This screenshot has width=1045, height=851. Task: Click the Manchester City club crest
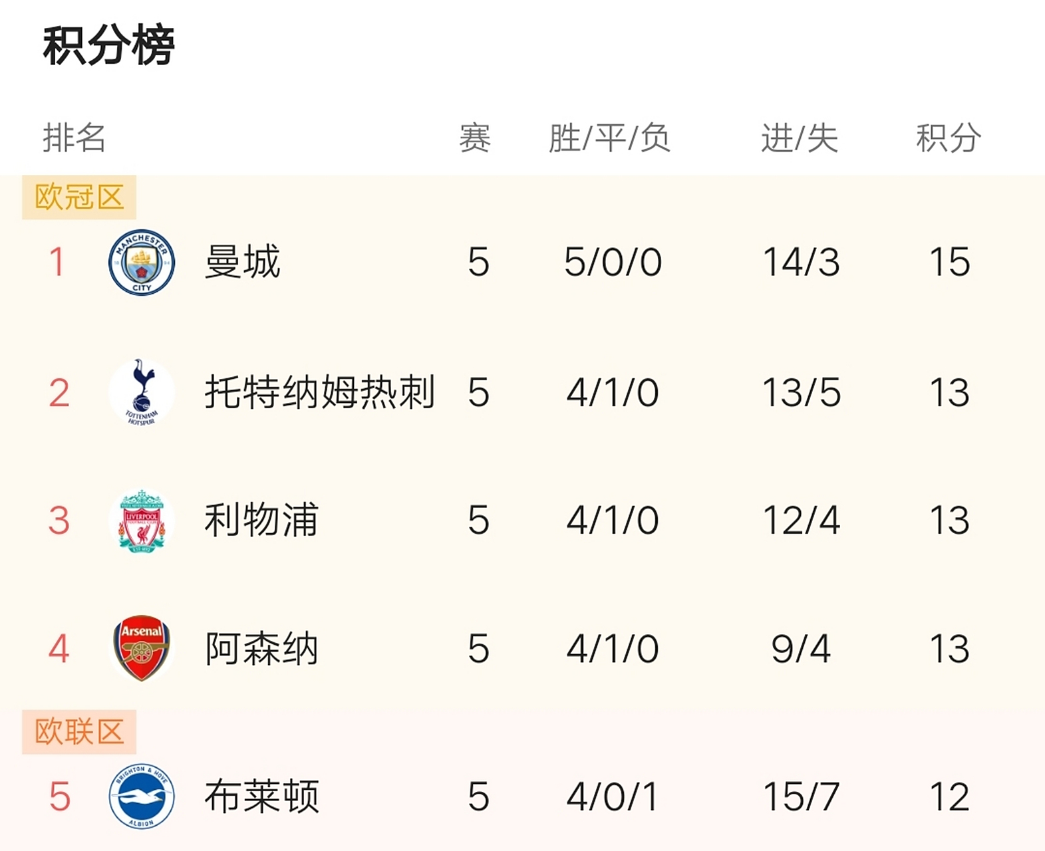point(140,262)
